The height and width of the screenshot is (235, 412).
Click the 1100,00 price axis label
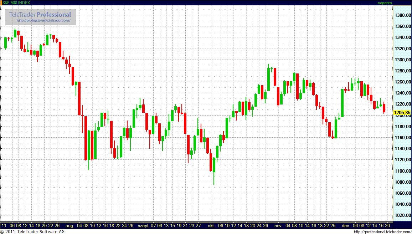point(403,171)
